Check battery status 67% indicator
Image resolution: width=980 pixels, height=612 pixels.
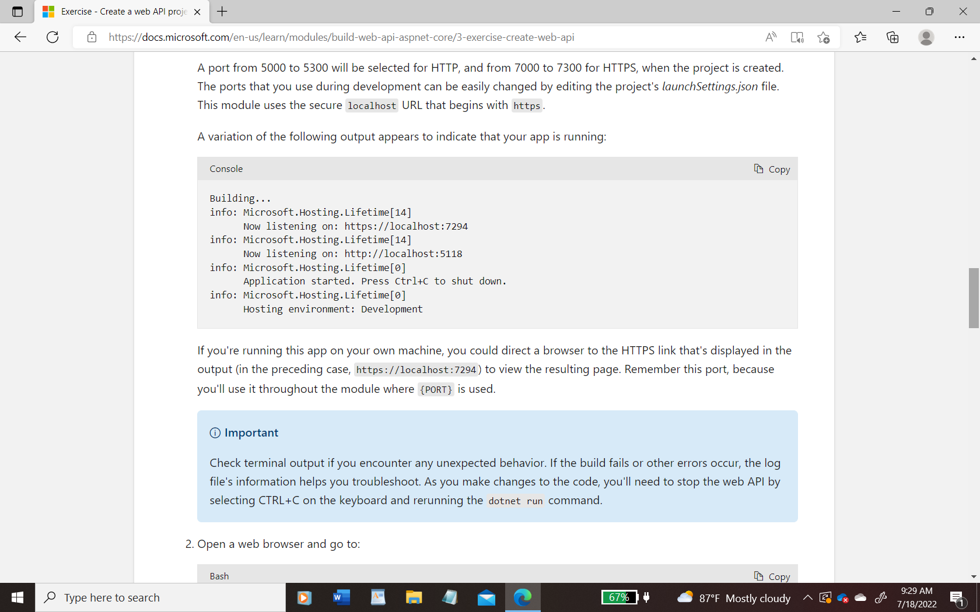(x=619, y=597)
